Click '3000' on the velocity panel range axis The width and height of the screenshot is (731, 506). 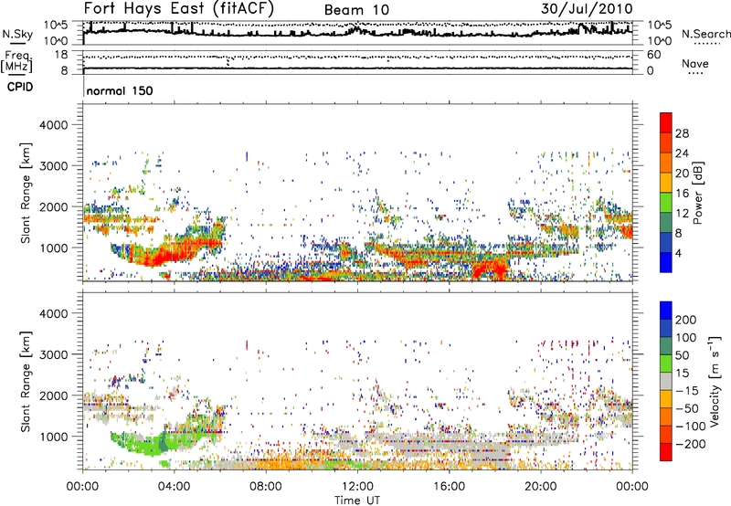(x=53, y=354)
